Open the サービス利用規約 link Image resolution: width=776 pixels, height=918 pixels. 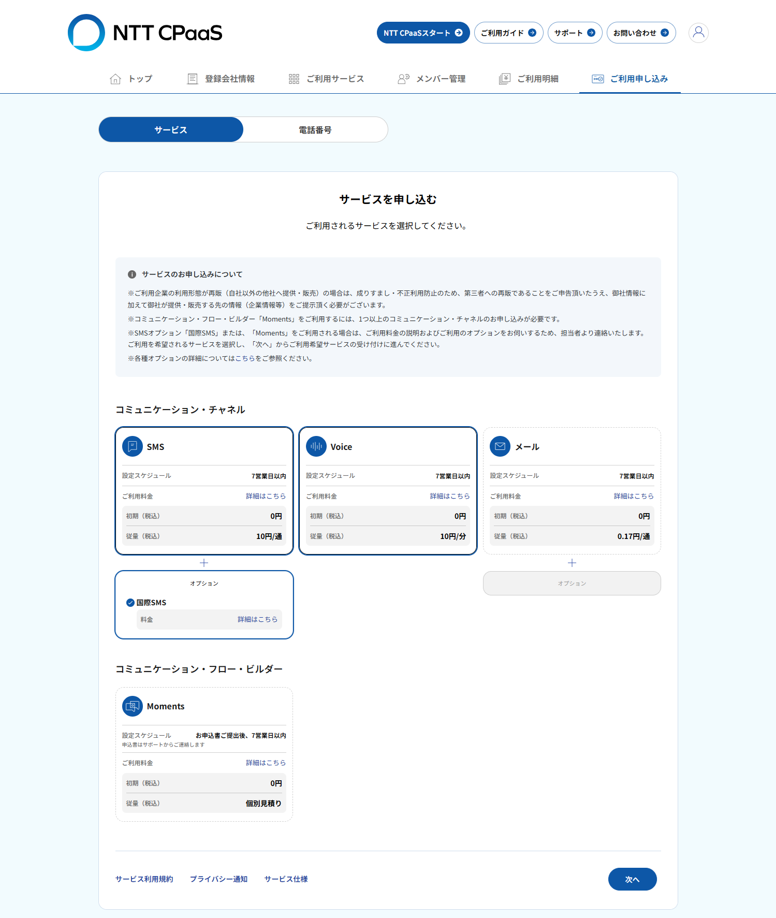coord(144,879)
